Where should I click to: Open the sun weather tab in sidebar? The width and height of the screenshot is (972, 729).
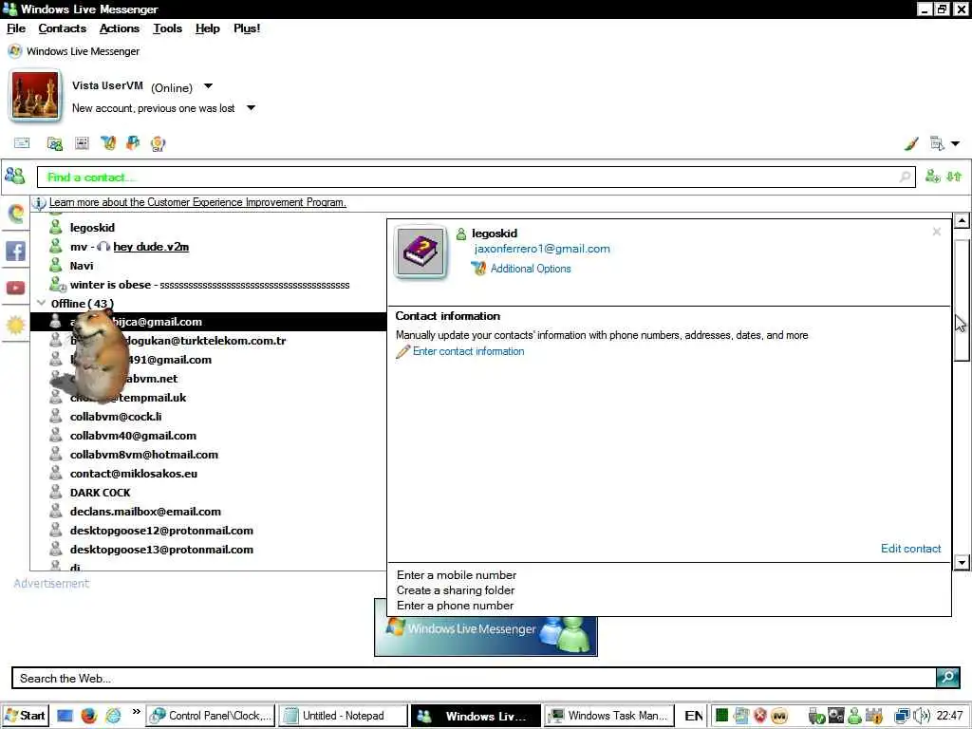[x=15, y=325]
